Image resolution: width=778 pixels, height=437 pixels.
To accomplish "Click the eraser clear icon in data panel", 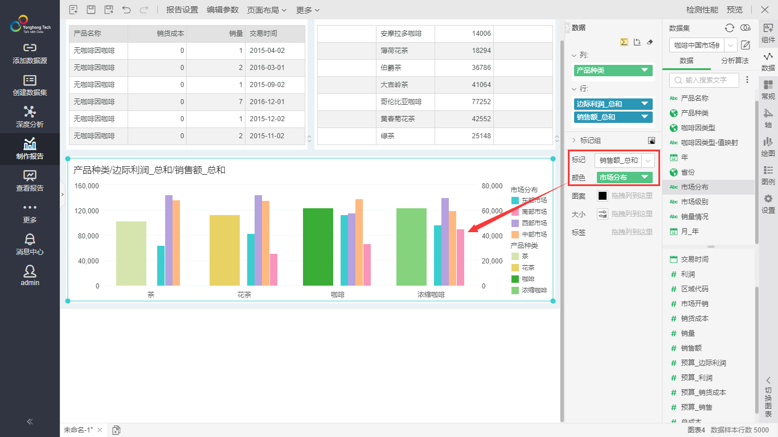I will tap(650, 42).
